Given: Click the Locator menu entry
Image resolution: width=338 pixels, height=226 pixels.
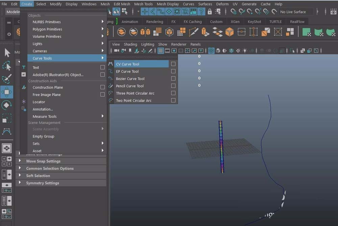Looking at the screenshot, I should tap(39, 102).
